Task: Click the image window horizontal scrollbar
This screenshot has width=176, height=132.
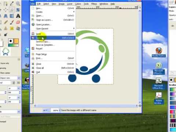Action: pyautogui.click(x=86, y=106)
